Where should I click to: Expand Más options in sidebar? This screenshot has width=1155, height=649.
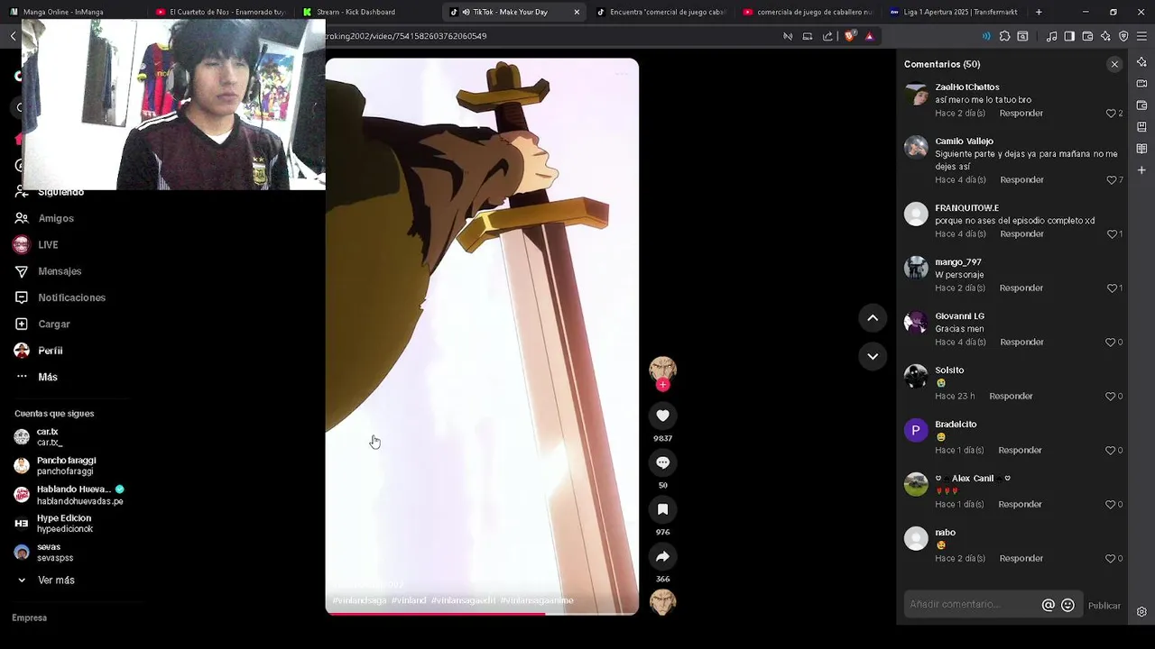point(48,377)
